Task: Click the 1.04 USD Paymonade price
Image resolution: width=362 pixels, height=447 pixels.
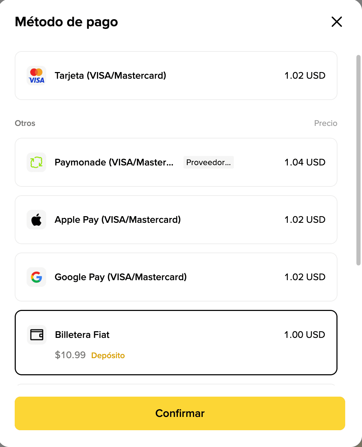Action: (x=305, y=162)
